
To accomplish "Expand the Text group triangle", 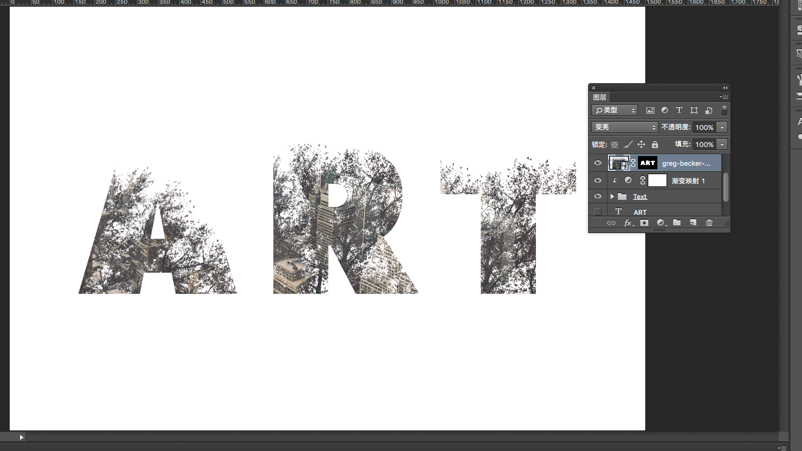I will click(612, 197).
